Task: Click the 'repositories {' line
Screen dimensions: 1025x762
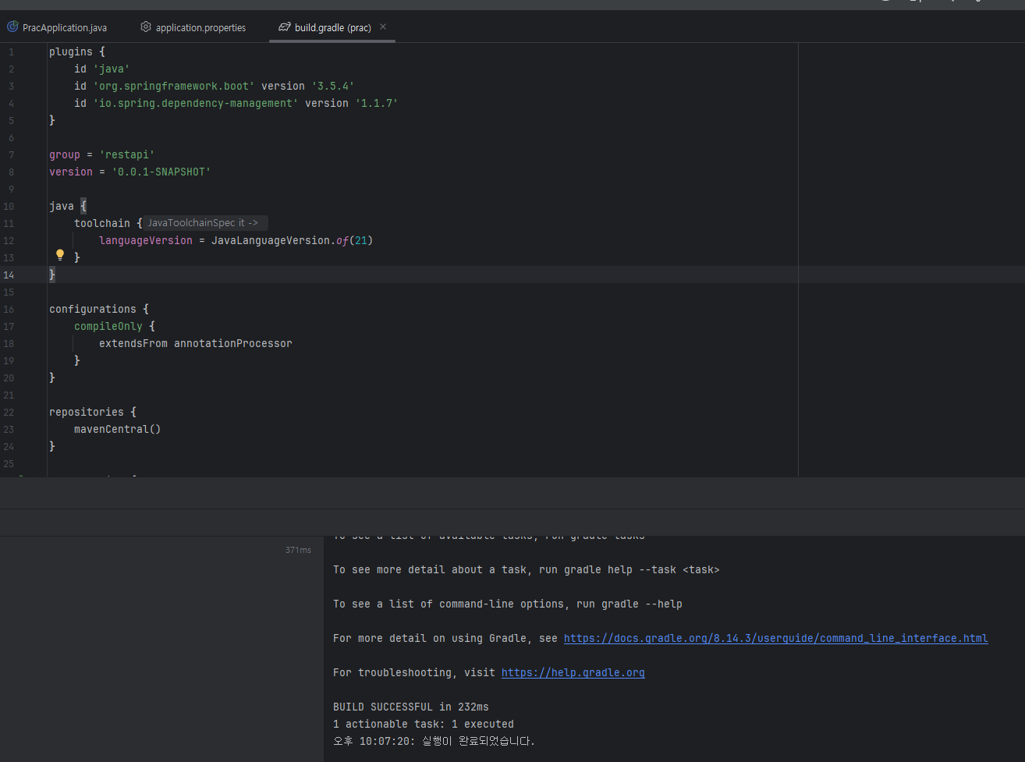Action: coord(93,412)
